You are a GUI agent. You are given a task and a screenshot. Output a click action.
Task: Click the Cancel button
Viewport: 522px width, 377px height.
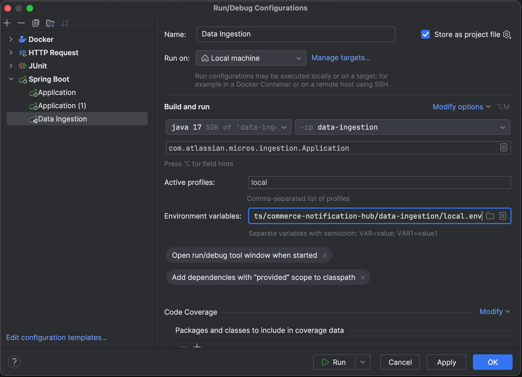(x=400, y=362)
